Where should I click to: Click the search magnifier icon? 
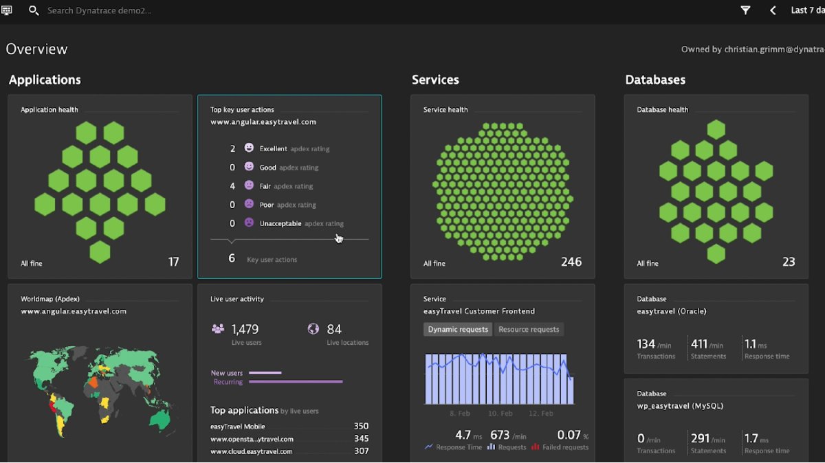[x=34, y=10]
